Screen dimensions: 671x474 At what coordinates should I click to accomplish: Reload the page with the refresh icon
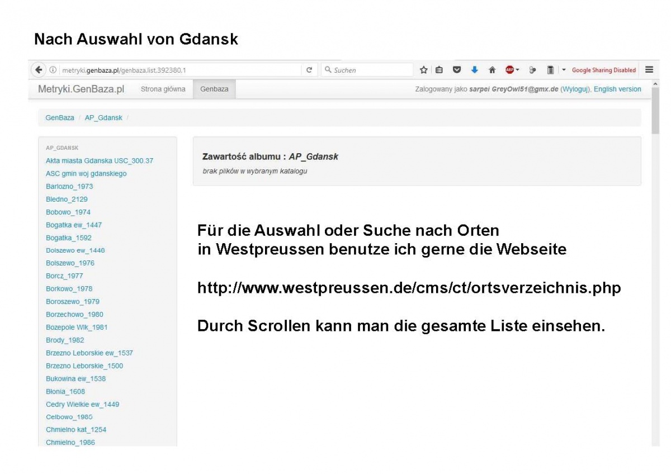tap(309, 70)
